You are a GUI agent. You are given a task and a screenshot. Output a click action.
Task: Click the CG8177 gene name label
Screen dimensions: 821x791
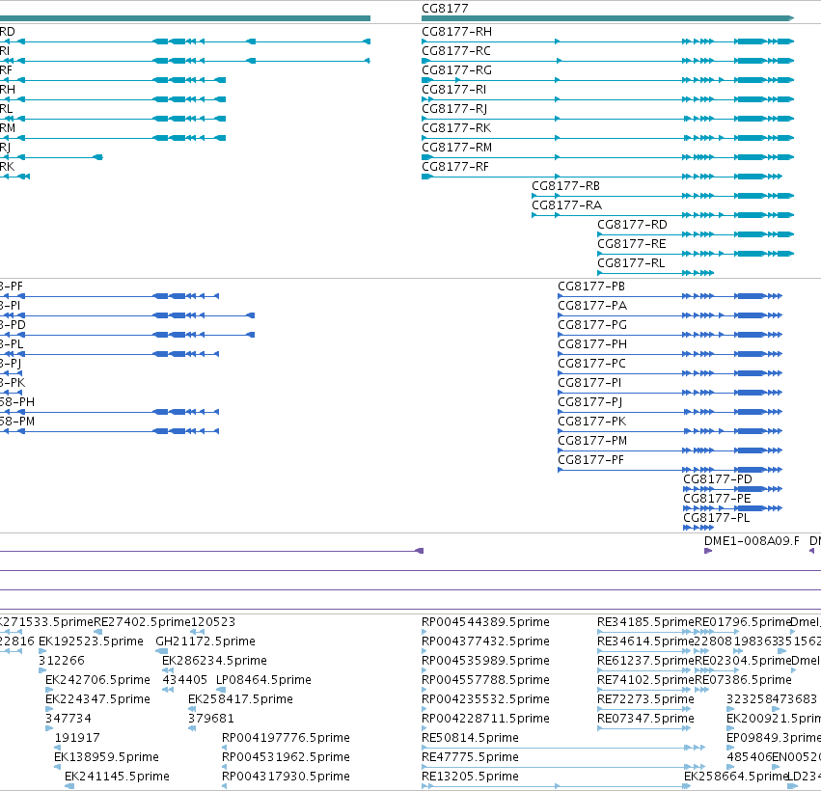pos(445,9)
